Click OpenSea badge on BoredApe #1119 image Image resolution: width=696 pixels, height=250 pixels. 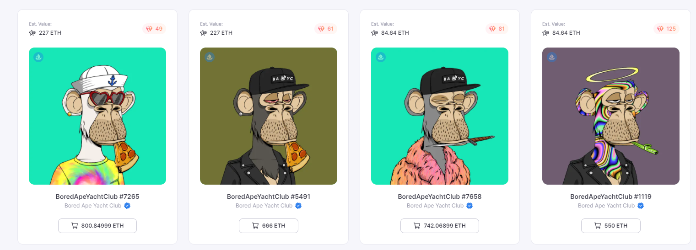pyautogui.click(x=552, y=57)
